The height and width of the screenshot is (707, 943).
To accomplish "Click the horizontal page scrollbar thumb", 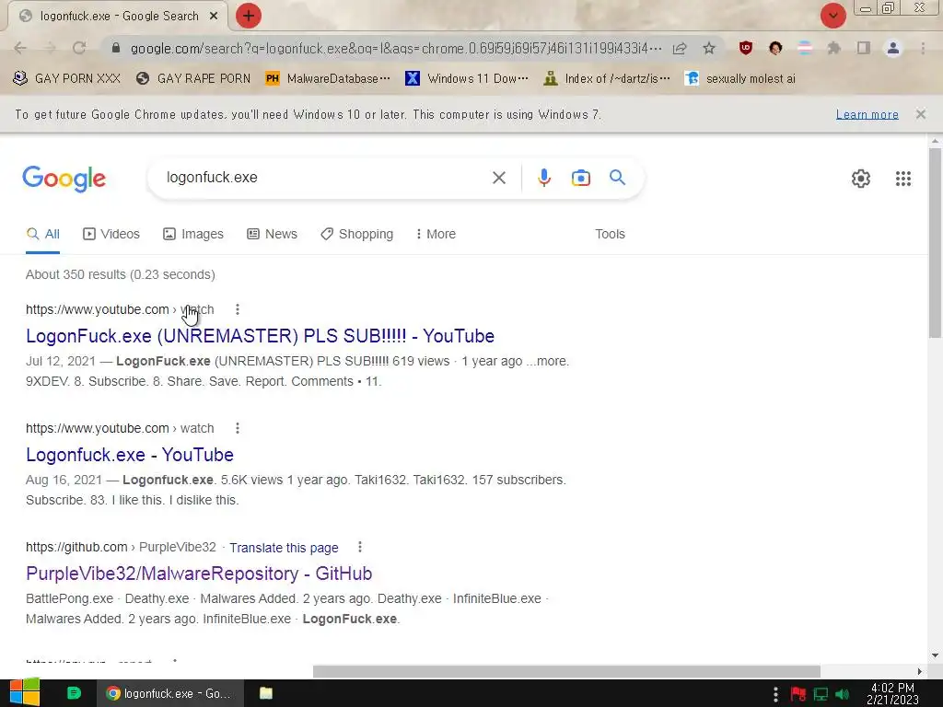I will tap(566, 671).
